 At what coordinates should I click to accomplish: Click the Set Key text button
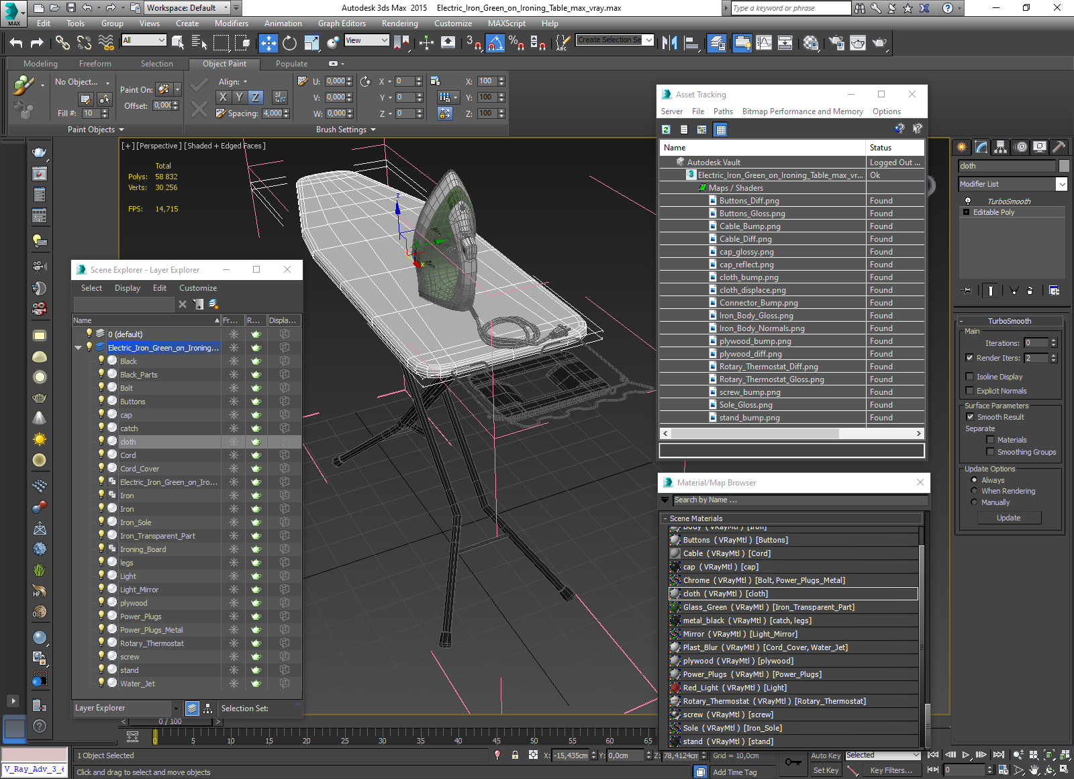[825, 770]
